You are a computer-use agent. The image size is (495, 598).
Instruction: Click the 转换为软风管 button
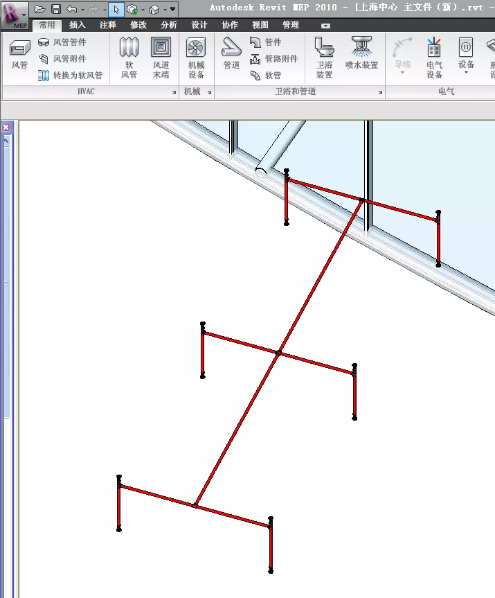(71, 76)
